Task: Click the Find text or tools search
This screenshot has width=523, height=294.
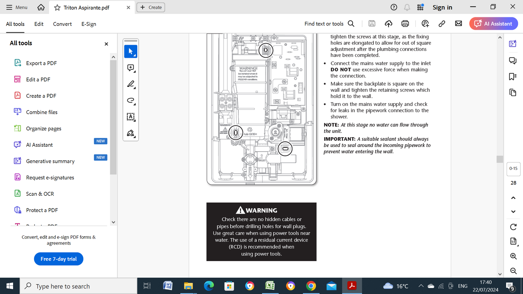Action: click(329, 24)
